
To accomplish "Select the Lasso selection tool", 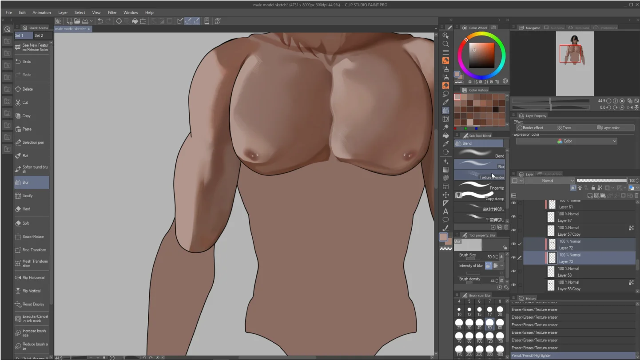I will (x=445, y=94).
